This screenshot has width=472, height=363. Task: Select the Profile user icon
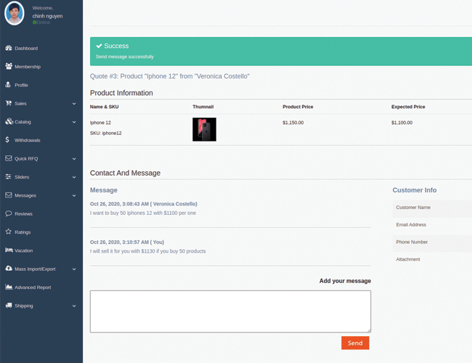[x=9, y=85]
